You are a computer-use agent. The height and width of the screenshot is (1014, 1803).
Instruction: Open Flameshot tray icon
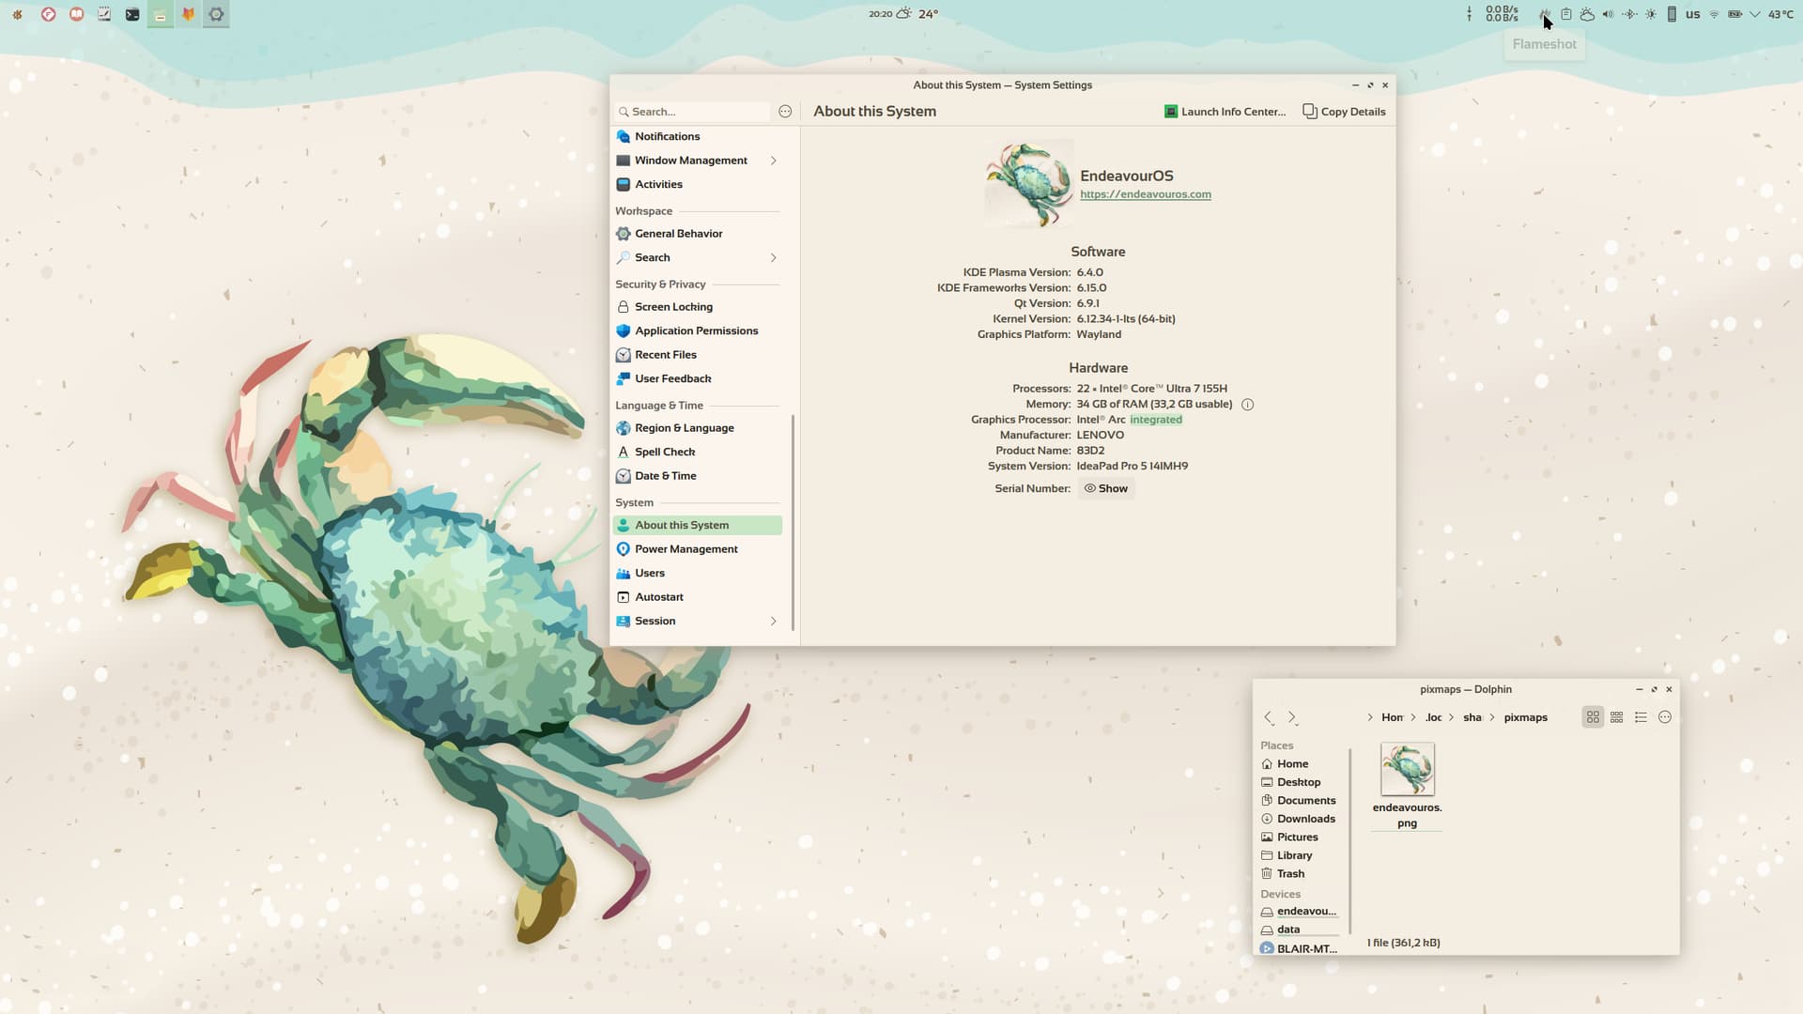point(1545,14)
